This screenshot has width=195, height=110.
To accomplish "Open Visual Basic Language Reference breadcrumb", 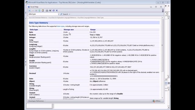I will point(87,18).
